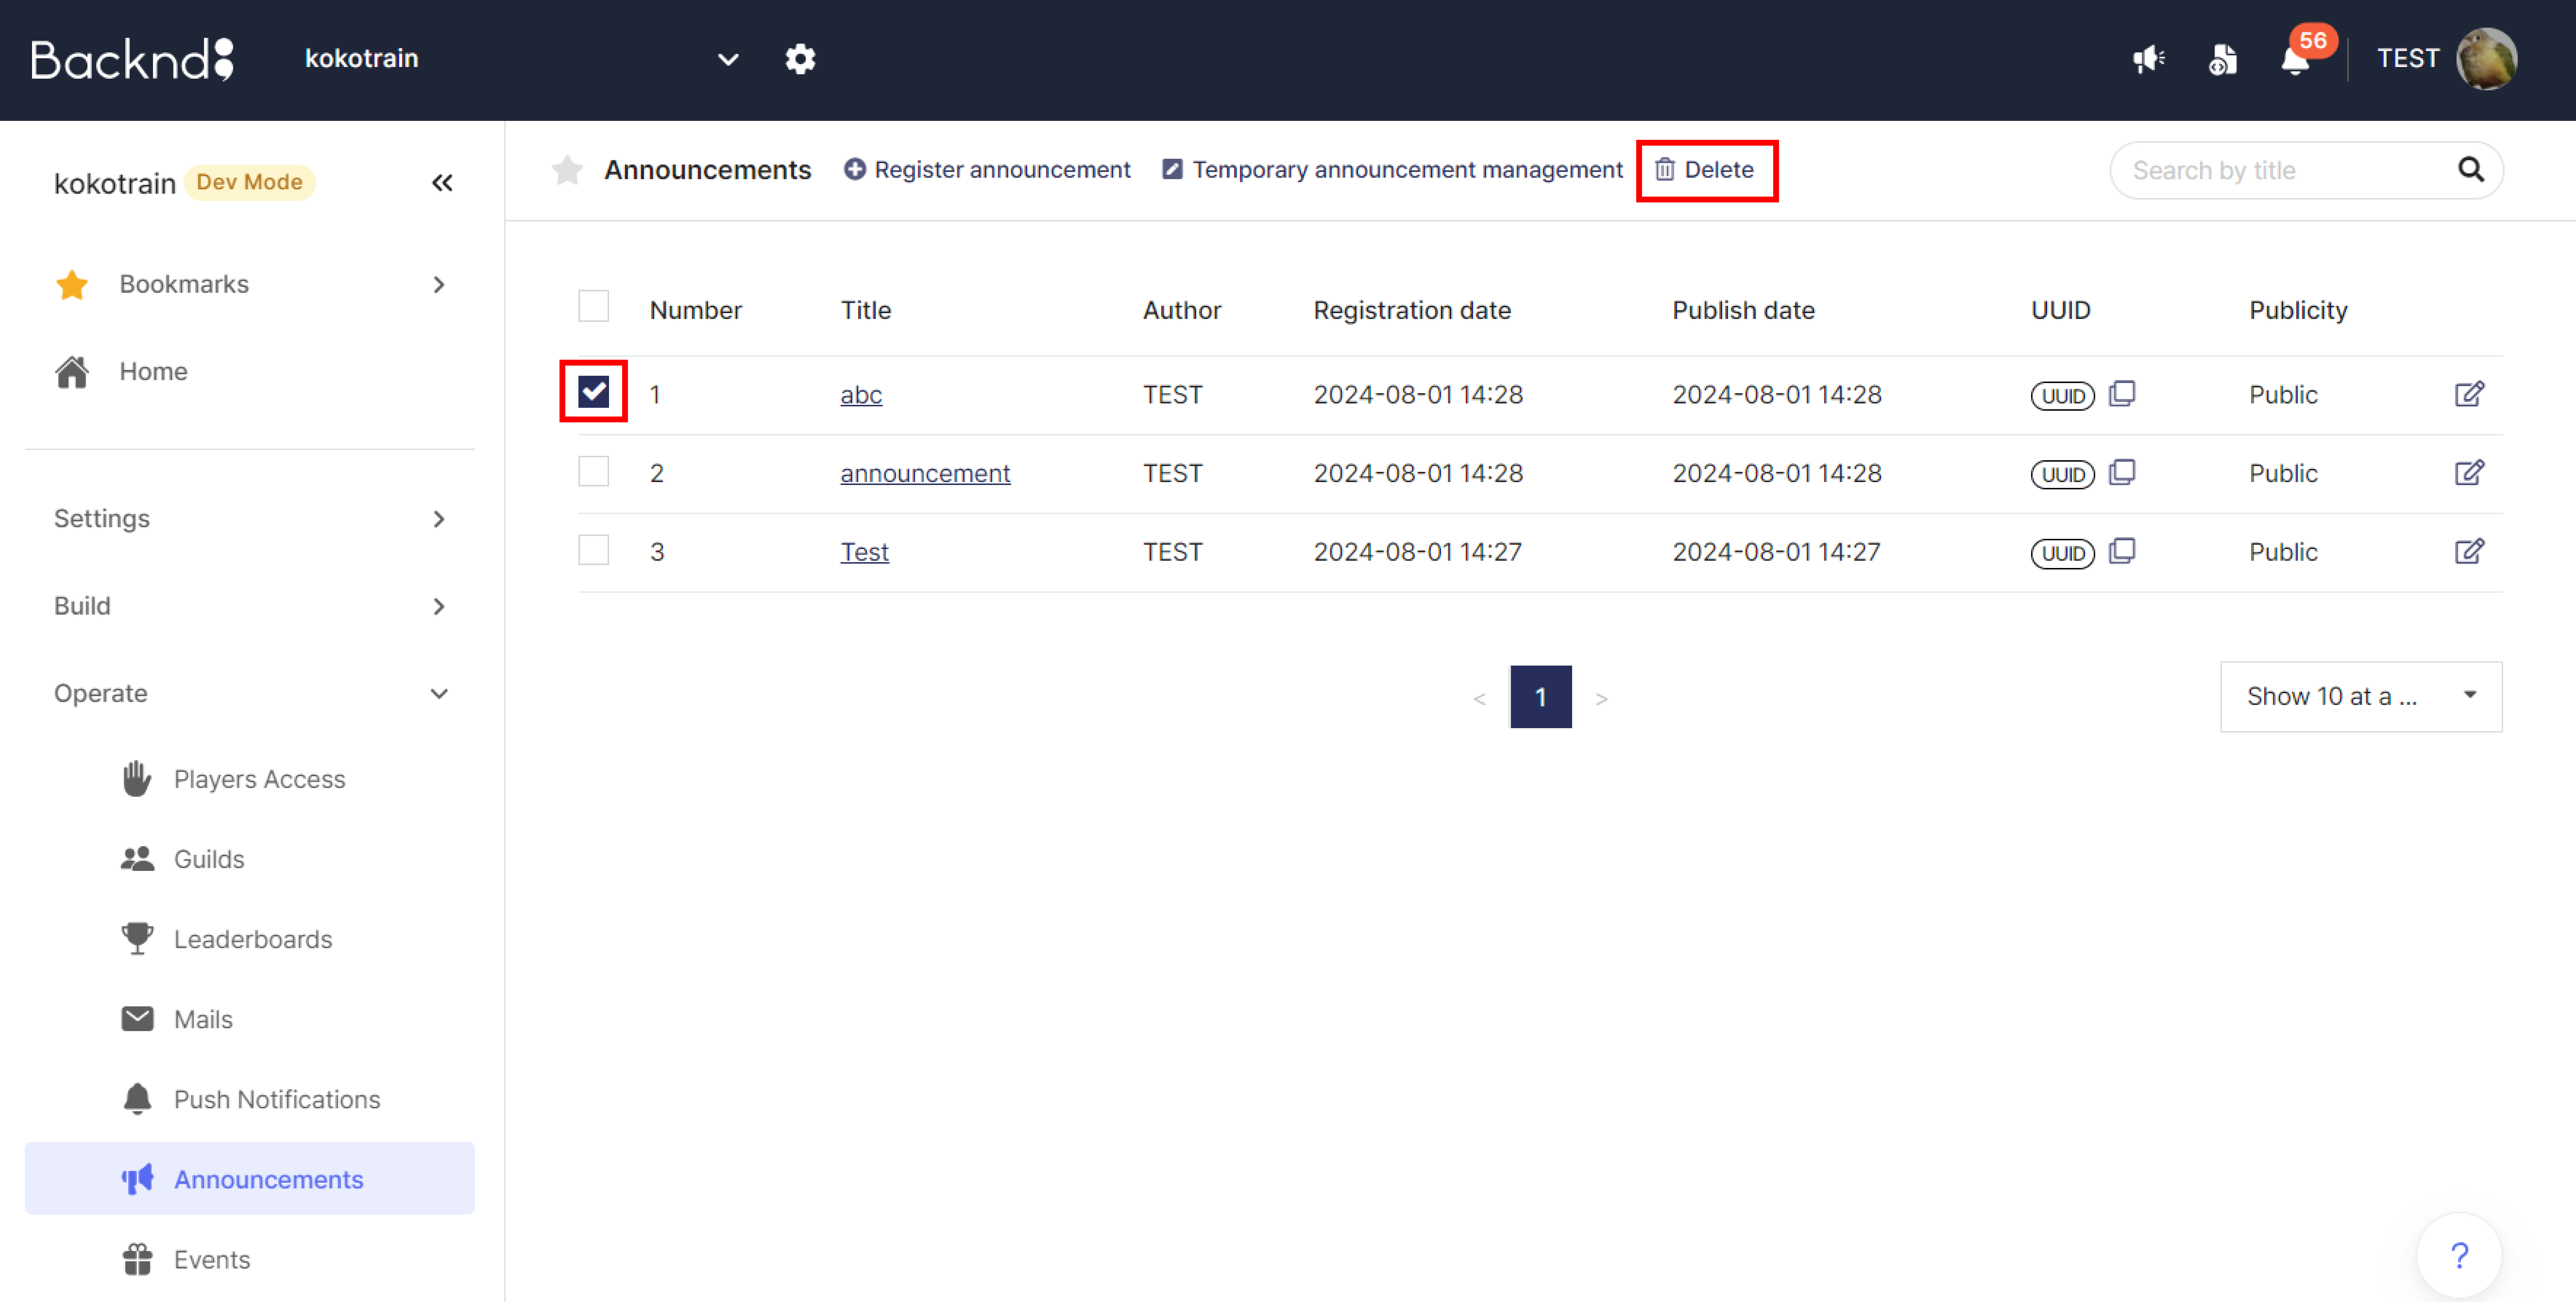This screenshot has width=2576, height=1302.
Task: Open the project settings gear icon
Action: pyautogui.click(x=800, y=59)
